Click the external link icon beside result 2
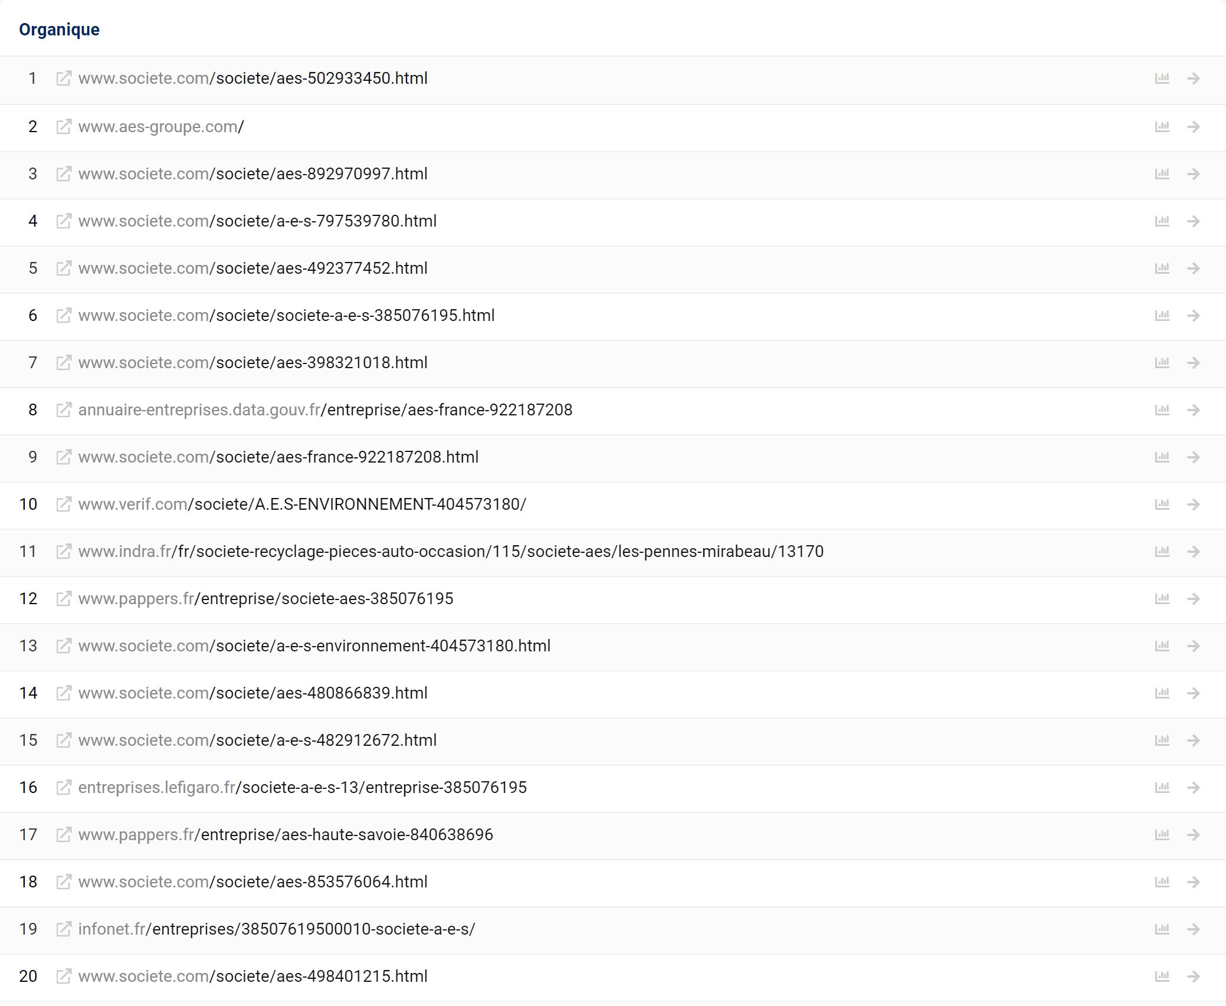Viewport: 1226px width, 1006px height. (x=63, y=126)
